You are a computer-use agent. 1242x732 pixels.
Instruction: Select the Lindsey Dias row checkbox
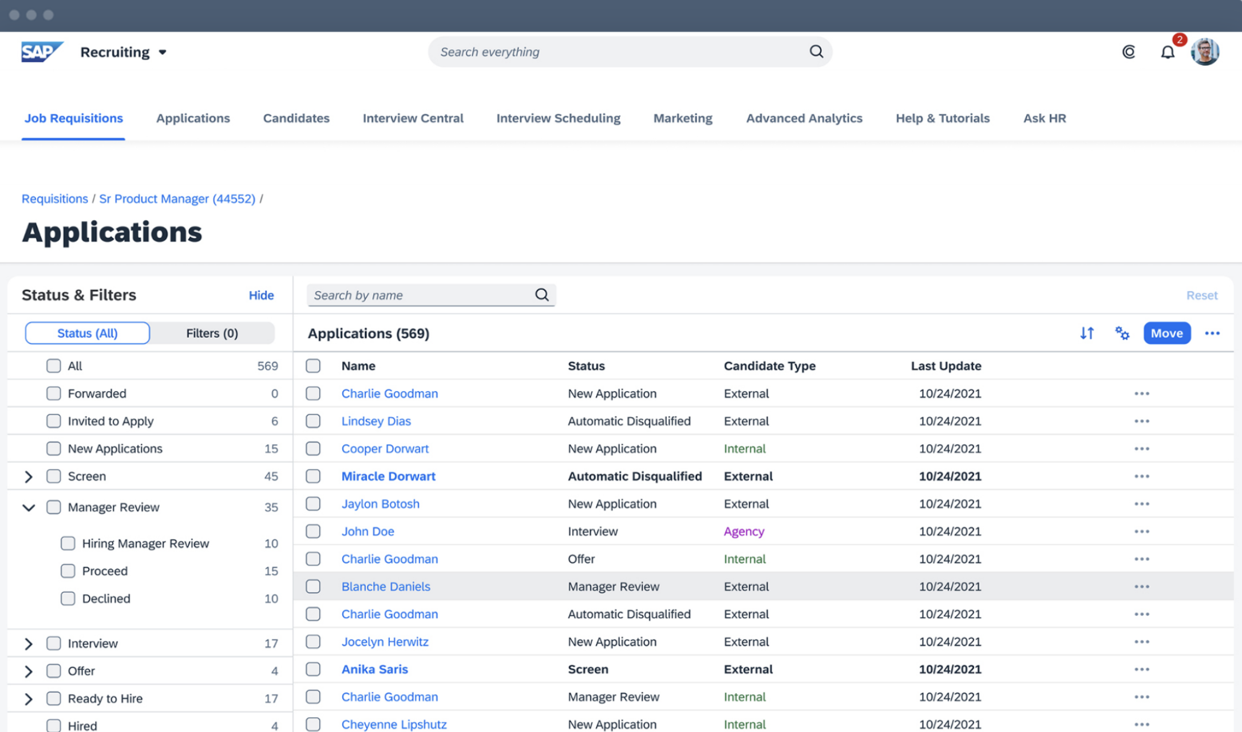point(313,421)
